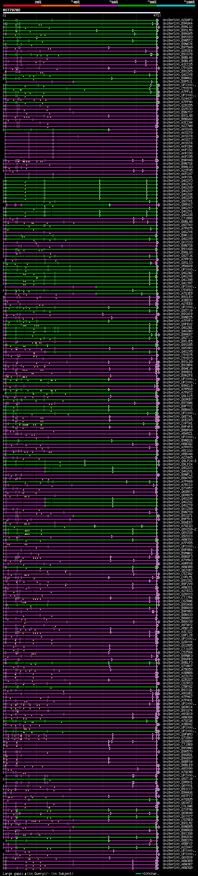The height and width of the screenshot is (876, 198).
Task: Select the UniRef100_Q41398 label
Action: (178, 280)
